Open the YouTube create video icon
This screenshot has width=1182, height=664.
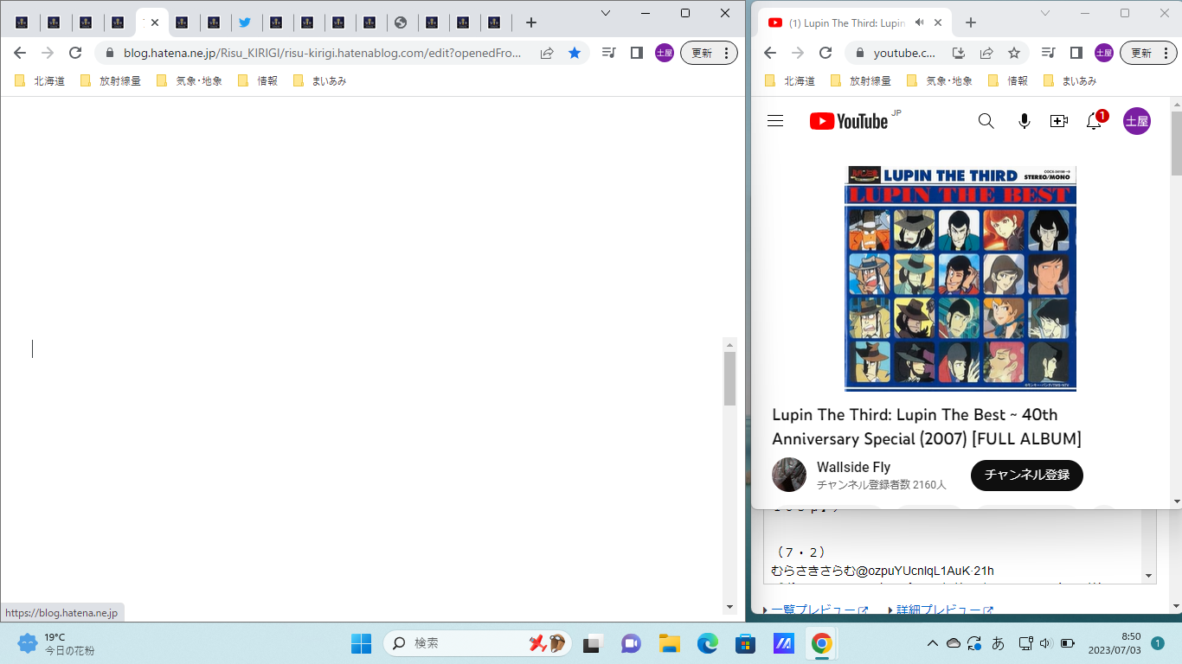(1059, 121)
